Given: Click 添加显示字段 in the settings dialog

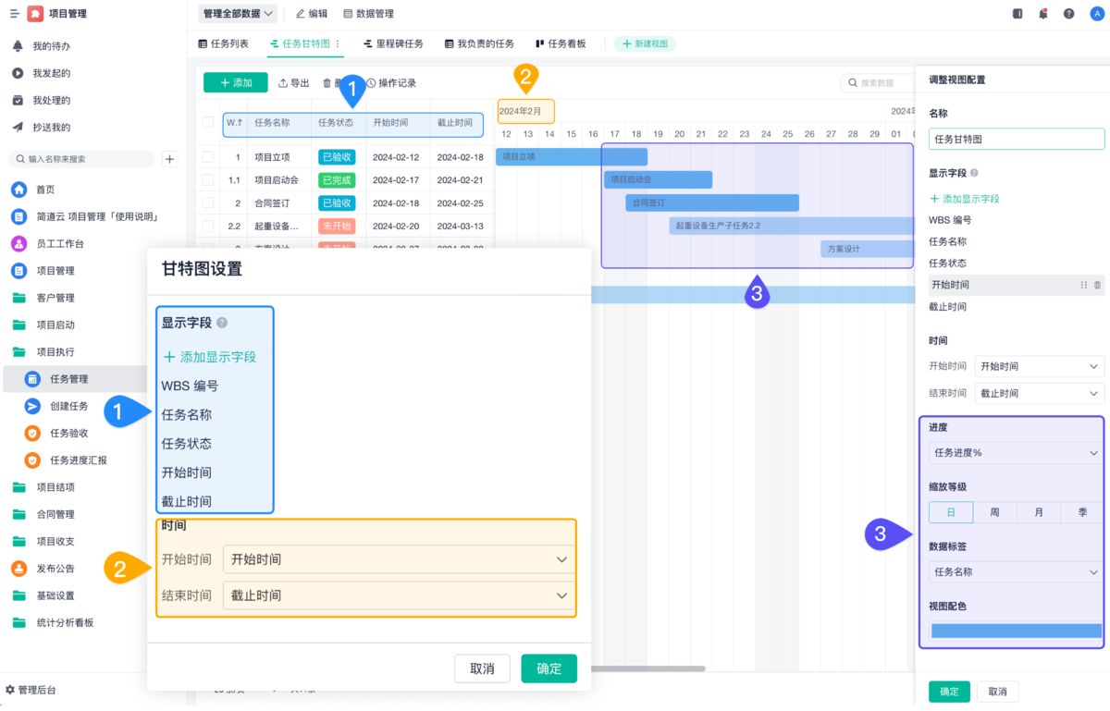Looking at the screenshot, I should (213, 357).
